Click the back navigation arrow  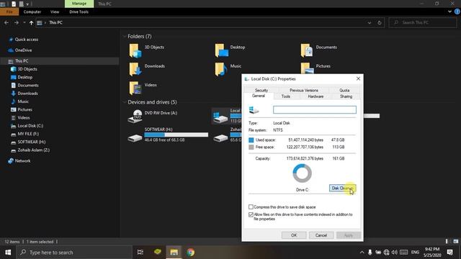tap(6, 22)
